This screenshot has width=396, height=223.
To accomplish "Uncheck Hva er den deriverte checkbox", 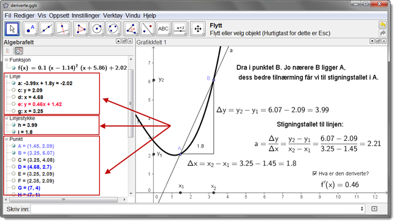I will click(315, 174).
